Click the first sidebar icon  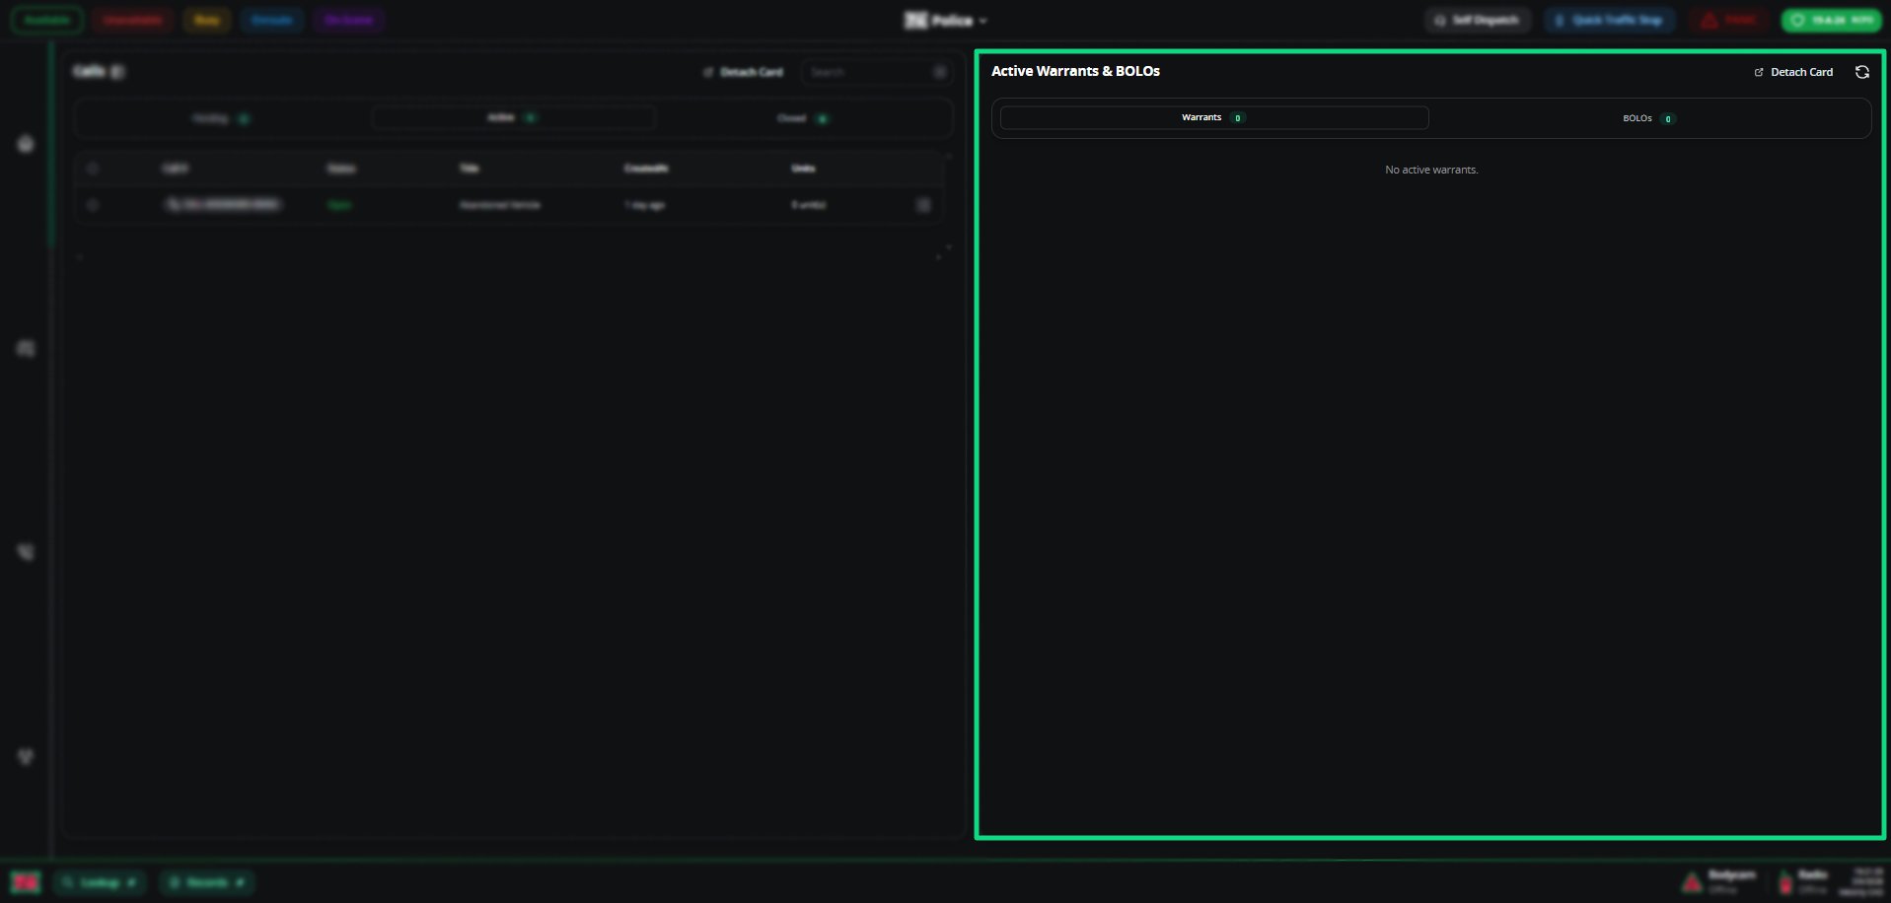click(x=26, y=144)
